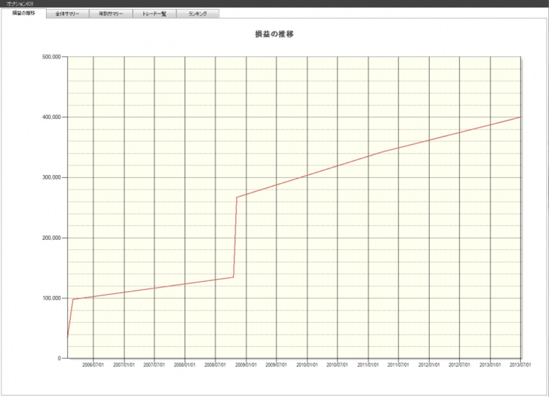Viewport: 549px width, 397px height.
Task: Click the 100,000 y-axis label
Action: (51, 298)
